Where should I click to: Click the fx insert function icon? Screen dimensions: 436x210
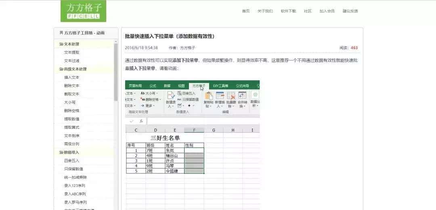pos(141,121)
